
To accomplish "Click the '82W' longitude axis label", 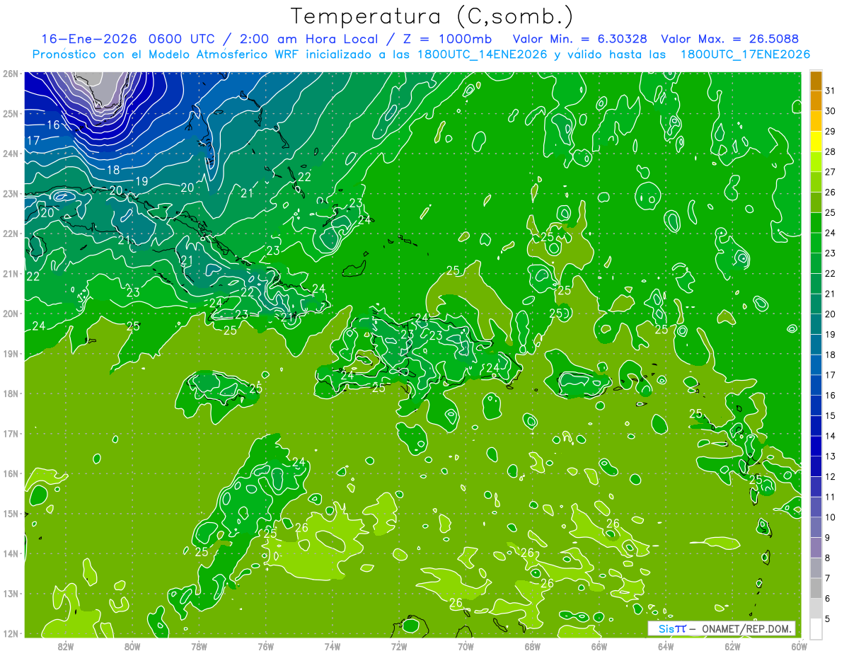I will (66, 646).
